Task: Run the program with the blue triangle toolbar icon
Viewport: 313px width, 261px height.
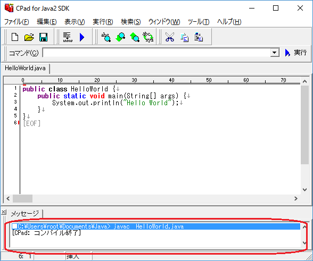Action: [82, 37]
